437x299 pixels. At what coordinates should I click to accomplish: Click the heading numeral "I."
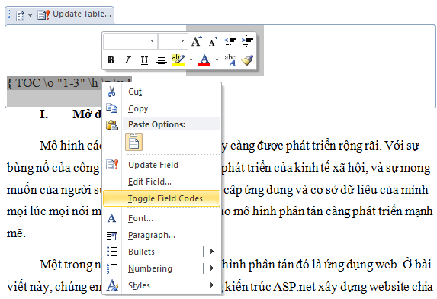point(44,114)
